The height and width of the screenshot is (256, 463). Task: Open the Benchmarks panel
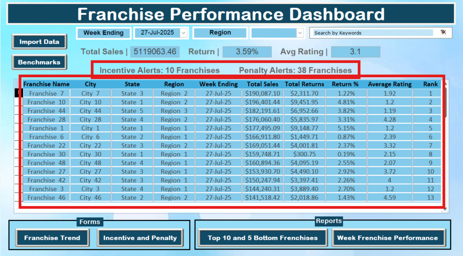pos(39,62)
